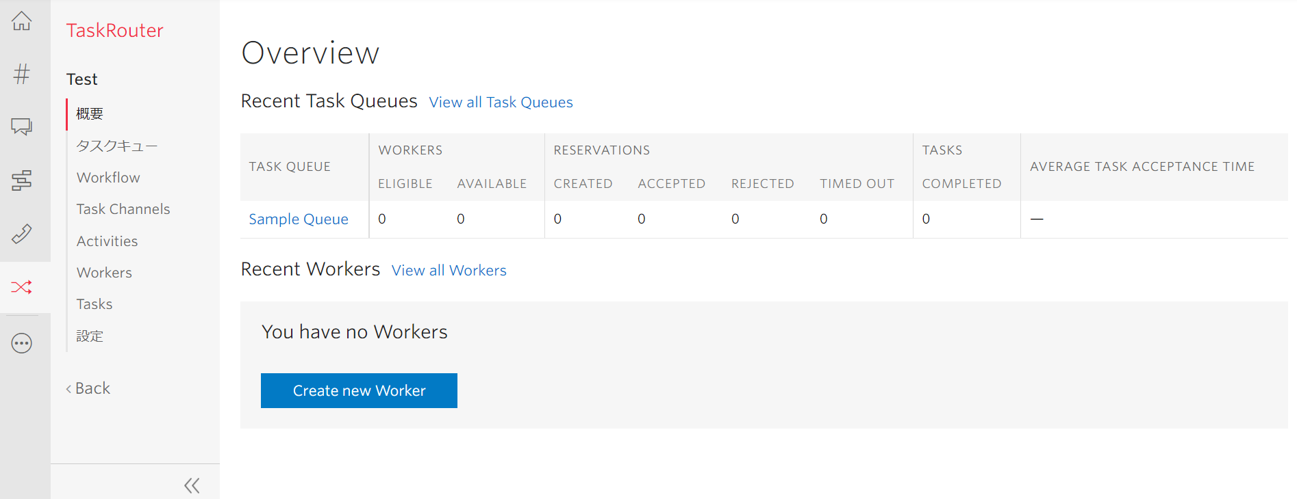Select the TaskRouter shuffle icon
The width and height of the screenshot is (1297, 499).
[22, 287]
